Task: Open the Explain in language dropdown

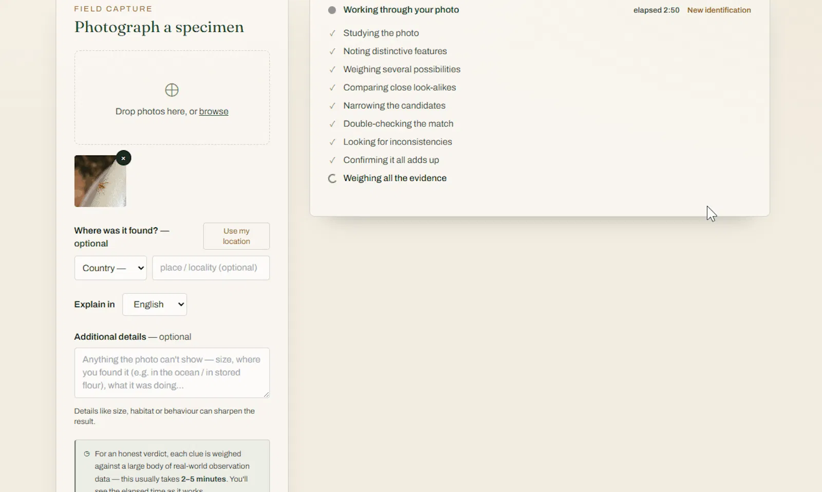Action: point(155,304)
